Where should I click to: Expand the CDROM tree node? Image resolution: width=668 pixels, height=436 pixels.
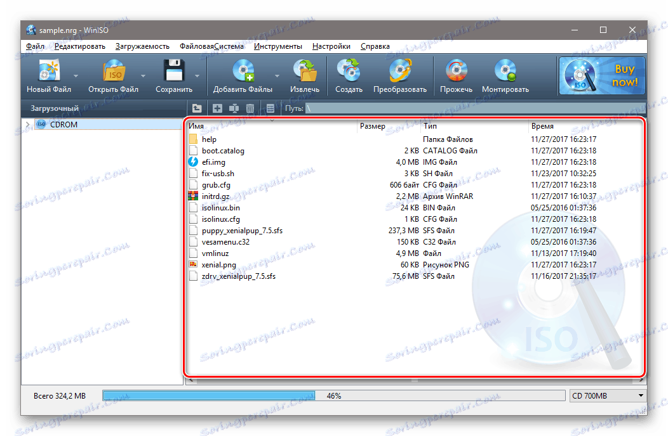point(28,125)
